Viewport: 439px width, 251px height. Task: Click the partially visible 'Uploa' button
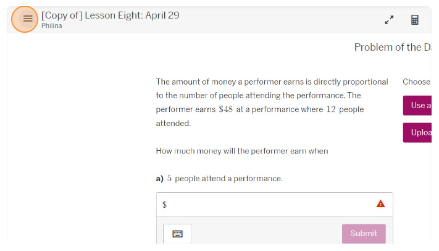[417, 132]
